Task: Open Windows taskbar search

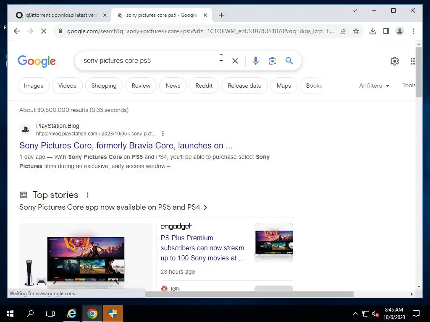Action: coord(30,314)
